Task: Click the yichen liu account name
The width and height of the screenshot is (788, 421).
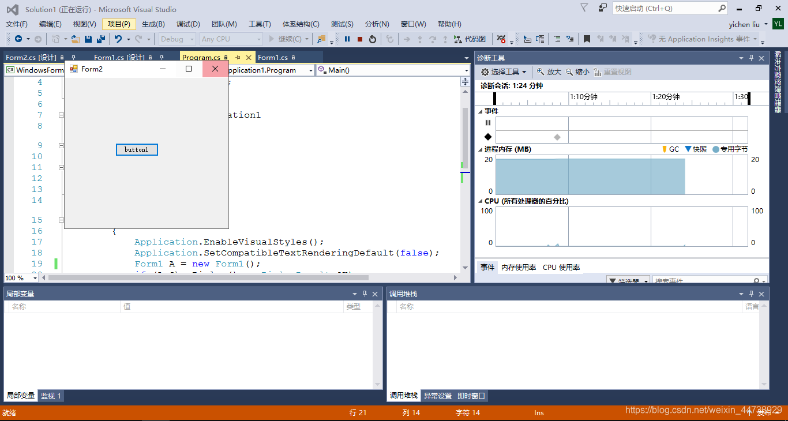Action: [744, 24]
